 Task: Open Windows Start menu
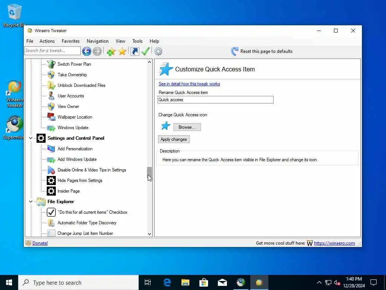(x=9, y=282)
